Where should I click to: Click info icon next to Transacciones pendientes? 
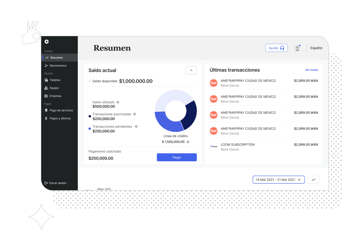coord(136,126)
